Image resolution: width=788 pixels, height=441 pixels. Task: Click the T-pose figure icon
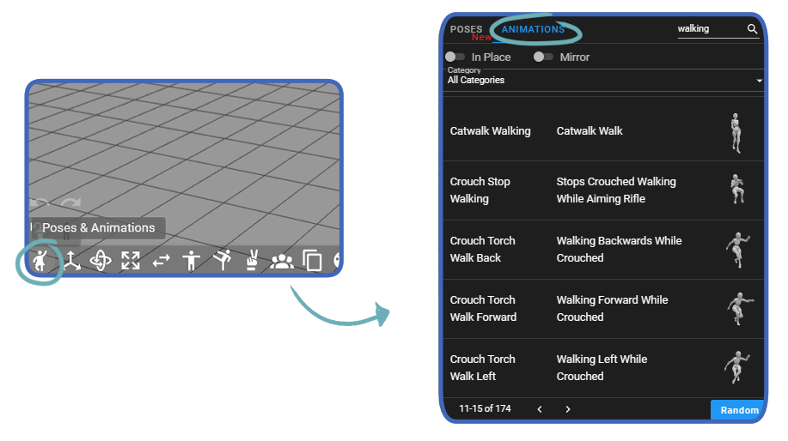(191, 260)
